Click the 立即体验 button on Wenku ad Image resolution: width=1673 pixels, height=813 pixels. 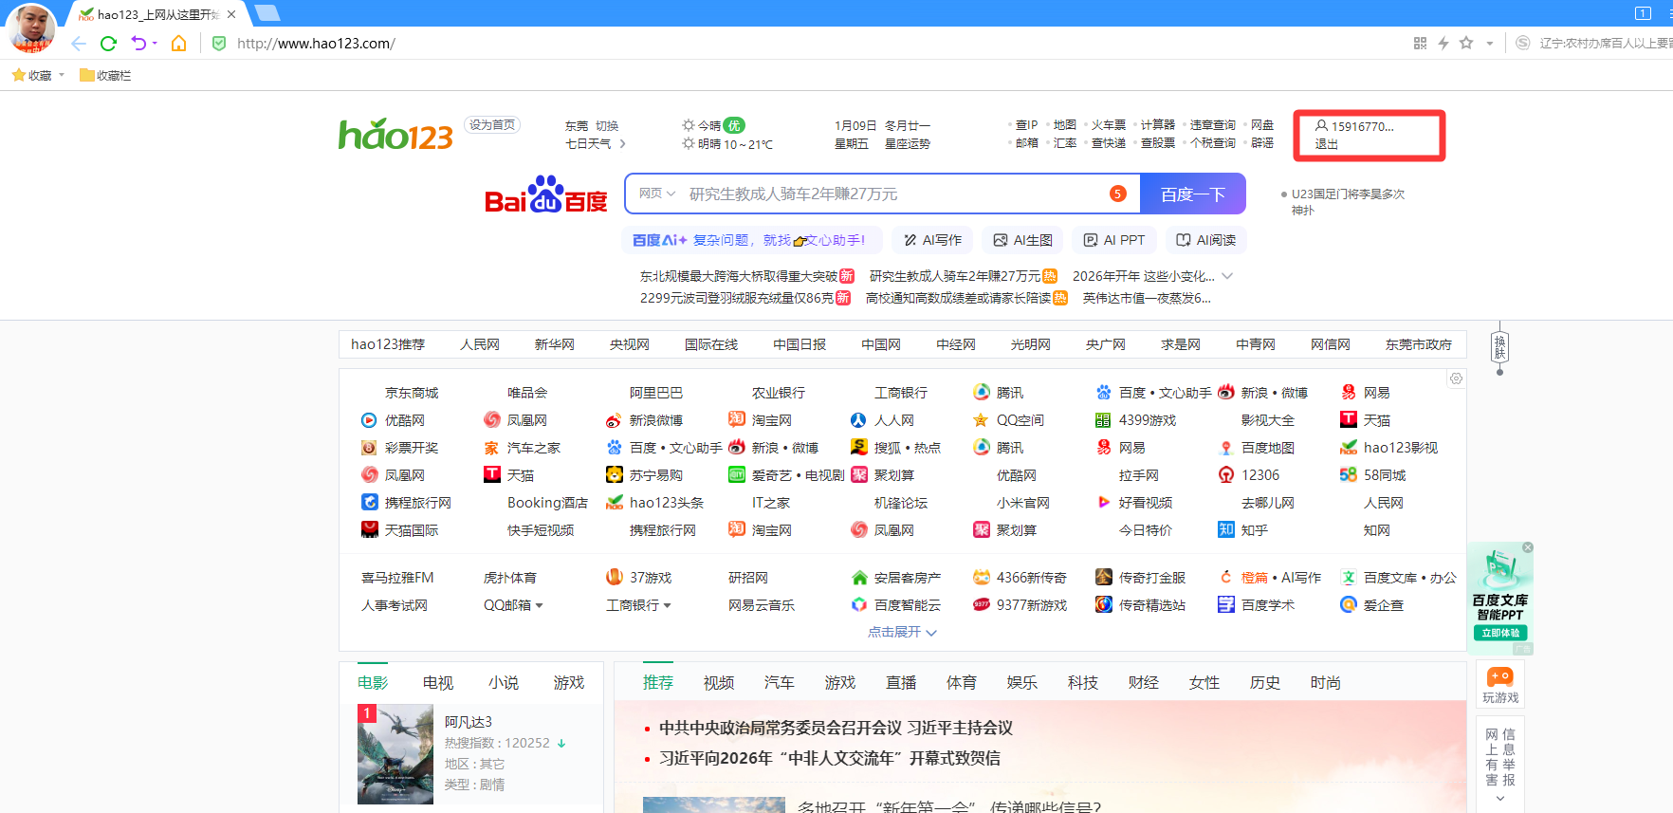coord(1500,633)
